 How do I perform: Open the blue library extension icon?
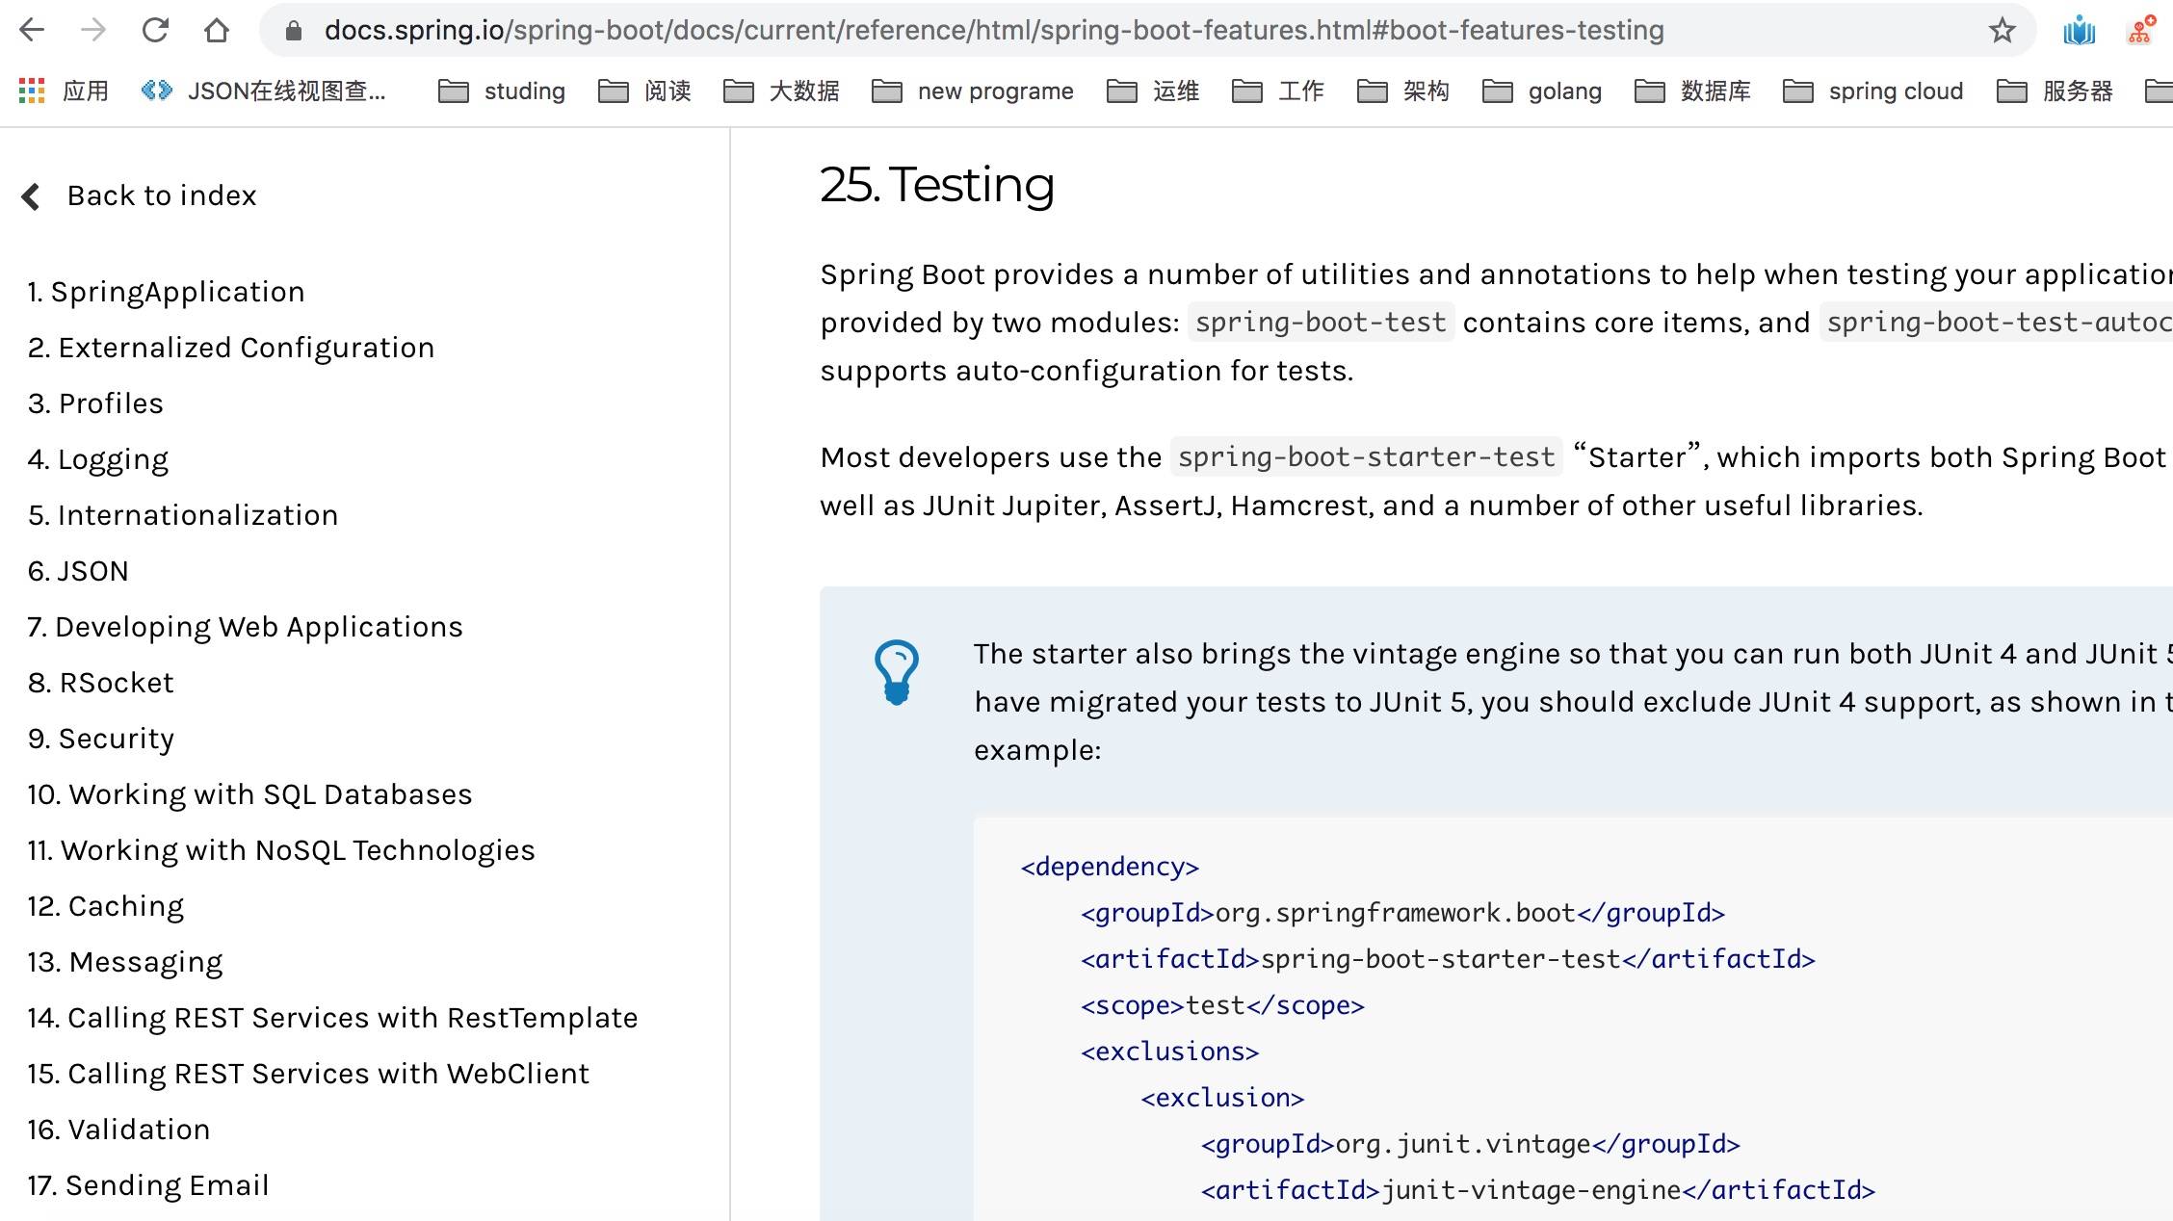[x=2079, y=30]
